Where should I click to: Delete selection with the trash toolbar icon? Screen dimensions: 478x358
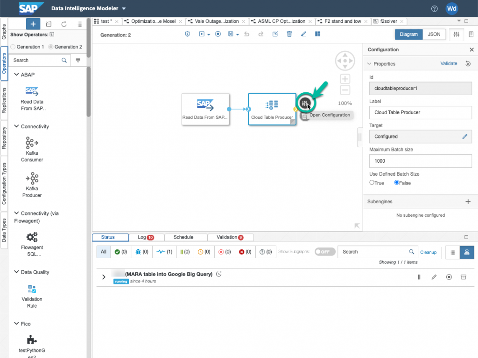click(x=289, y=34)
